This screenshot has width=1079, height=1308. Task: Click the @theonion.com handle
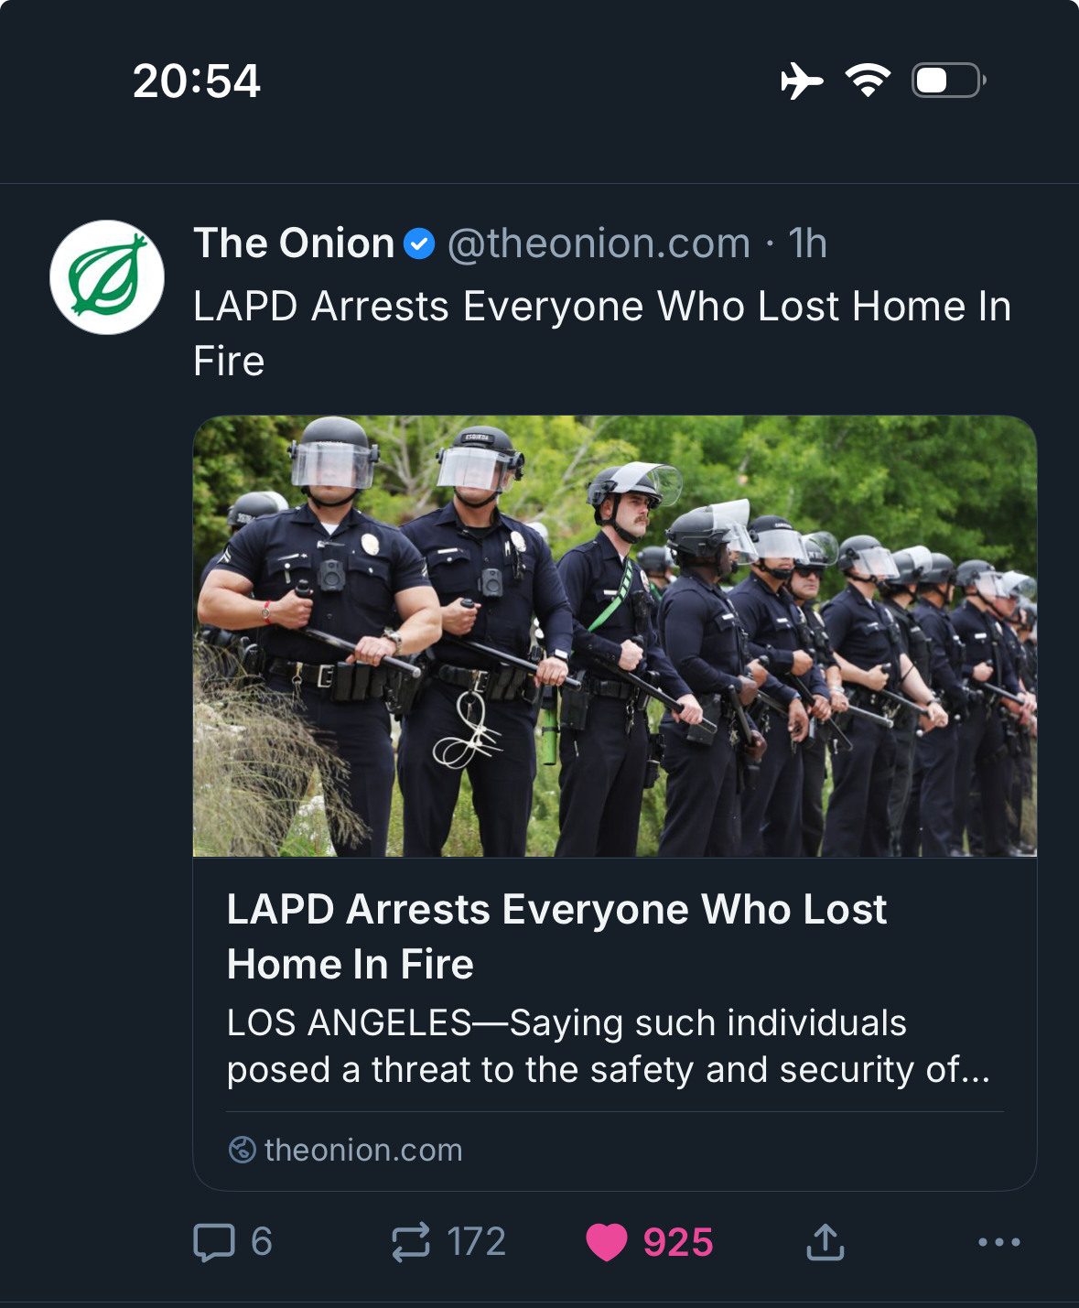tap(599, 243)
